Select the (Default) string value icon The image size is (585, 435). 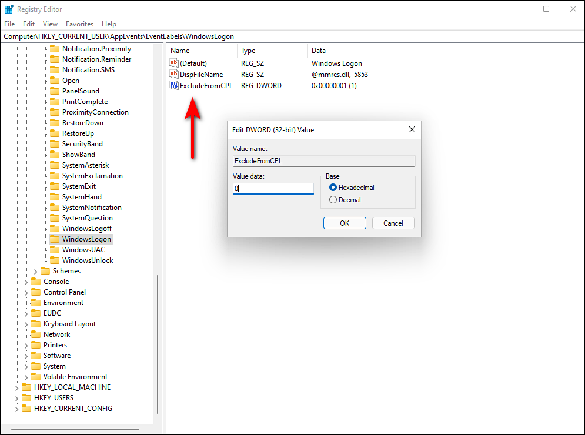click(x=174, y=63)
